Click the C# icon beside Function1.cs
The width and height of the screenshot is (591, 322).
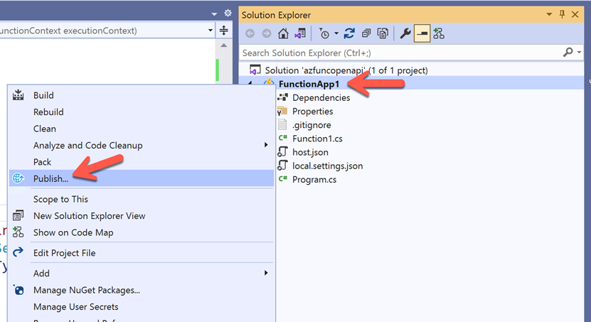[x=282, y=138]
